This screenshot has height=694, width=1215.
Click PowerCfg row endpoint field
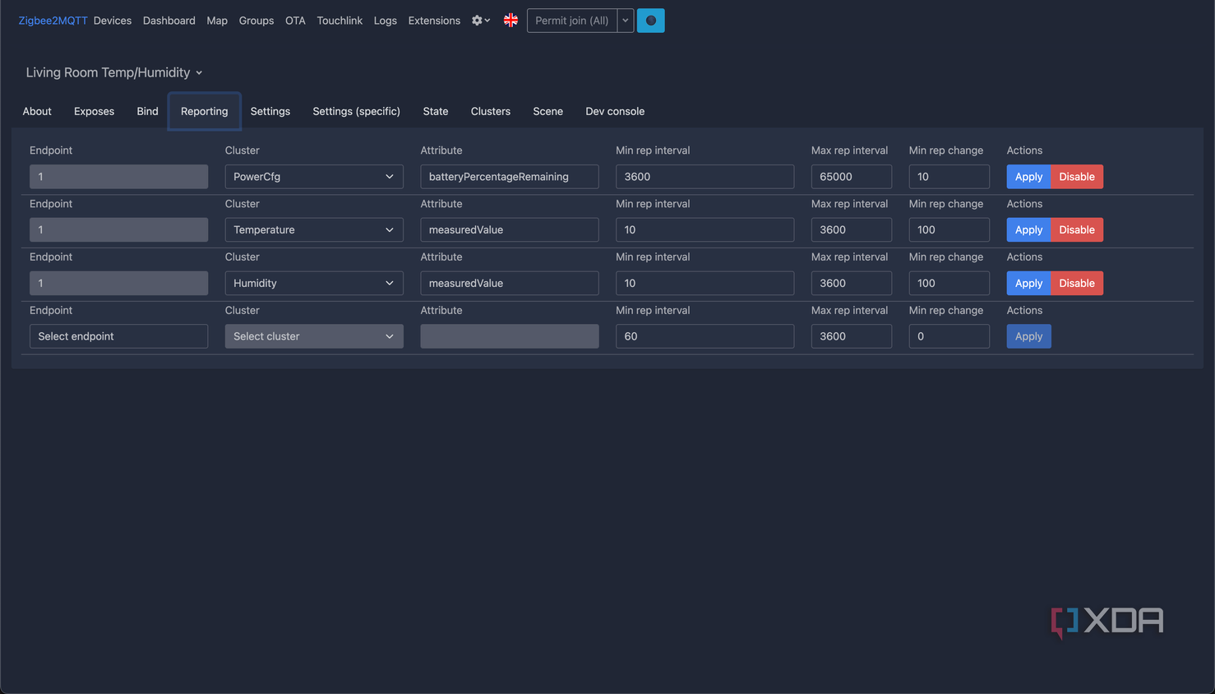coord(119,177)
